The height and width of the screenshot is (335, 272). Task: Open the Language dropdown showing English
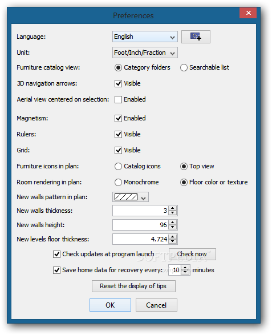tap(145, 37)
